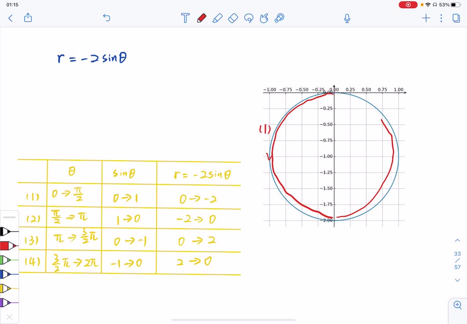Open the zoom magnifier tool
This screenshot has height=324, width=467.
(457, 305)
